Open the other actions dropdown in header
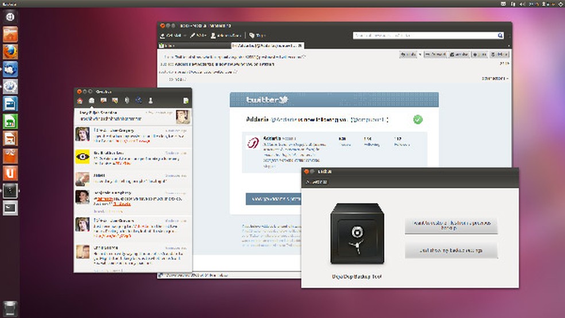 (496, 79)
